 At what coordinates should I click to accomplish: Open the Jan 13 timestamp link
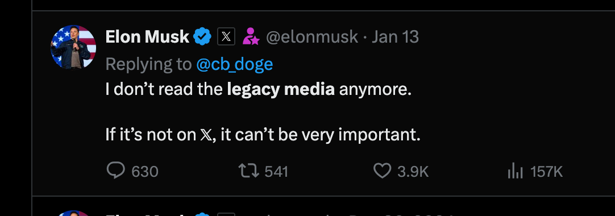coord(396,37)
